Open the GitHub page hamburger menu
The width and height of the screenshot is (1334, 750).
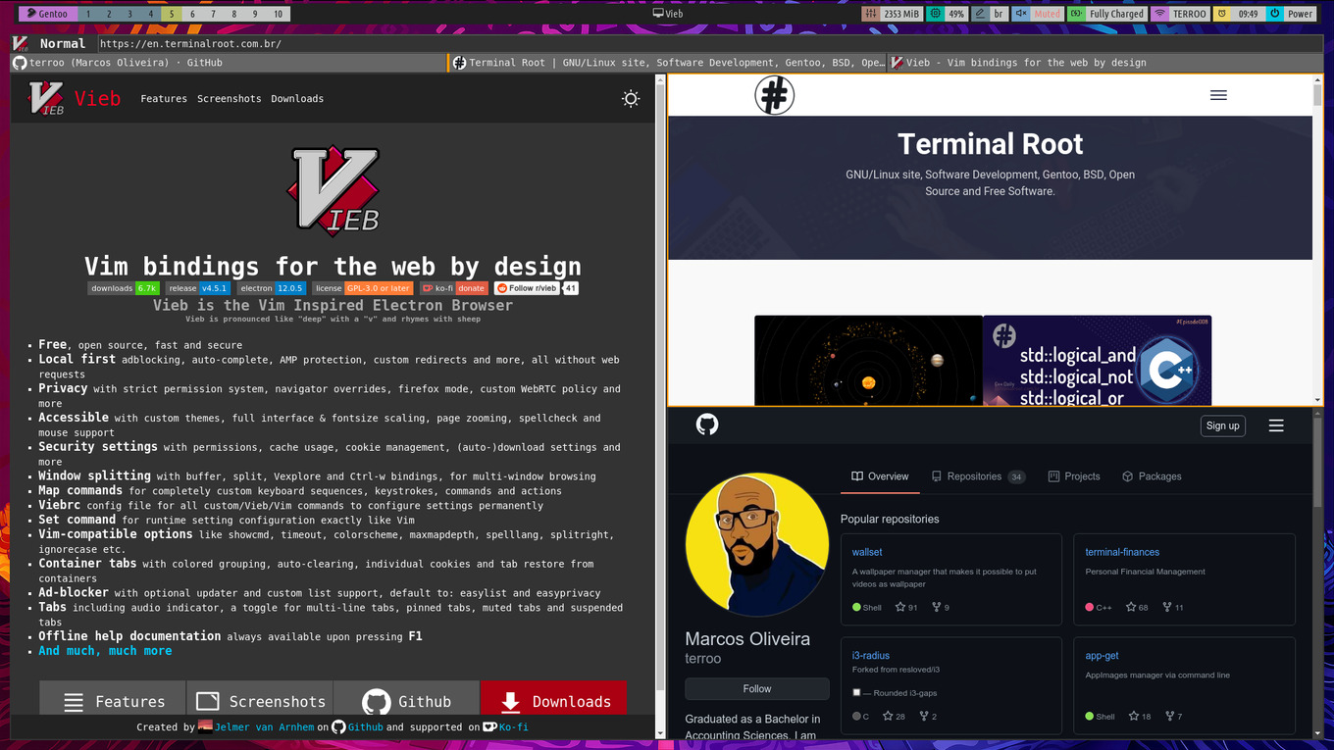click(x=1276, y=425)
